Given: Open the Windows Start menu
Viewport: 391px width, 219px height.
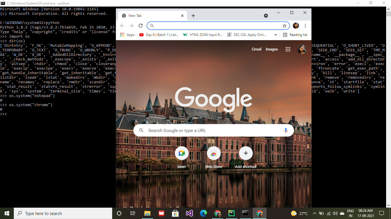Looking at the screenshot, I should pyautogui.click(x=7, y=213).
